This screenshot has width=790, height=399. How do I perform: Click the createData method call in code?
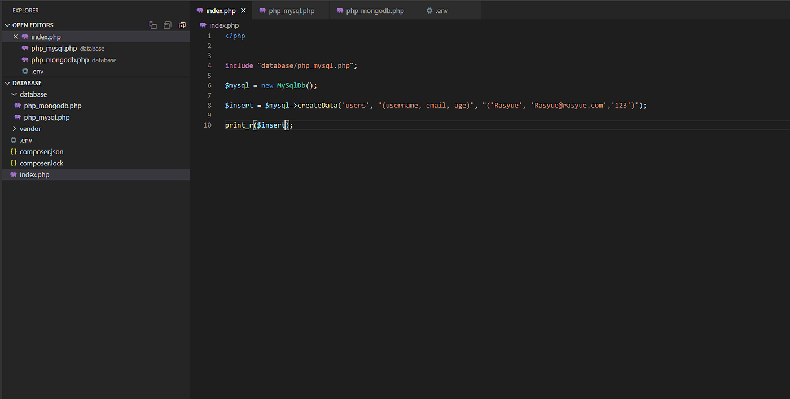pyautogui.click(x=318, y=106)
